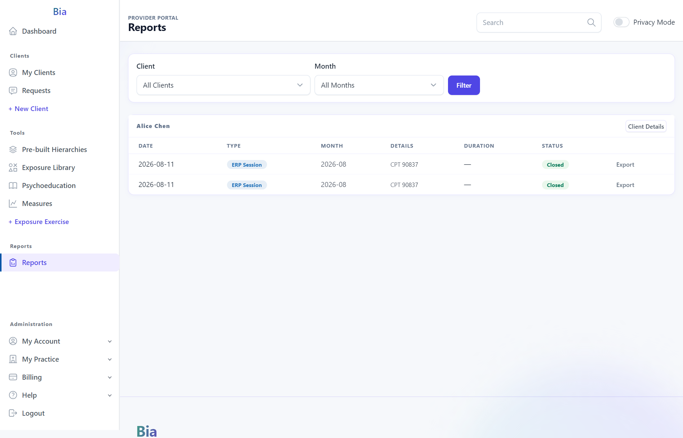Viewport: 683px width, 438px height.
Task: Click the STATUS column header
Action: [552, 146]
